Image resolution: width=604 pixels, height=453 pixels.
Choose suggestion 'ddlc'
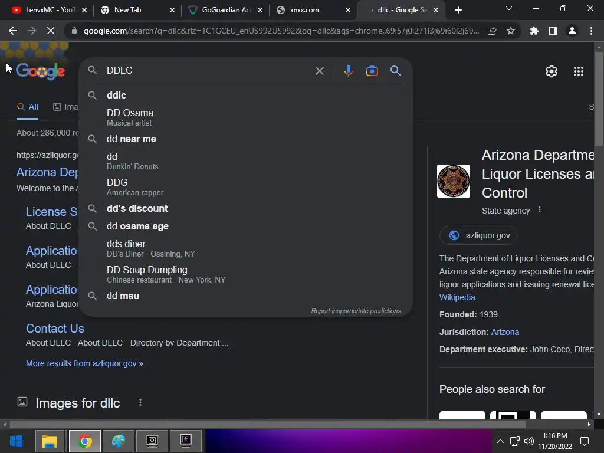[x=246, y=95]
